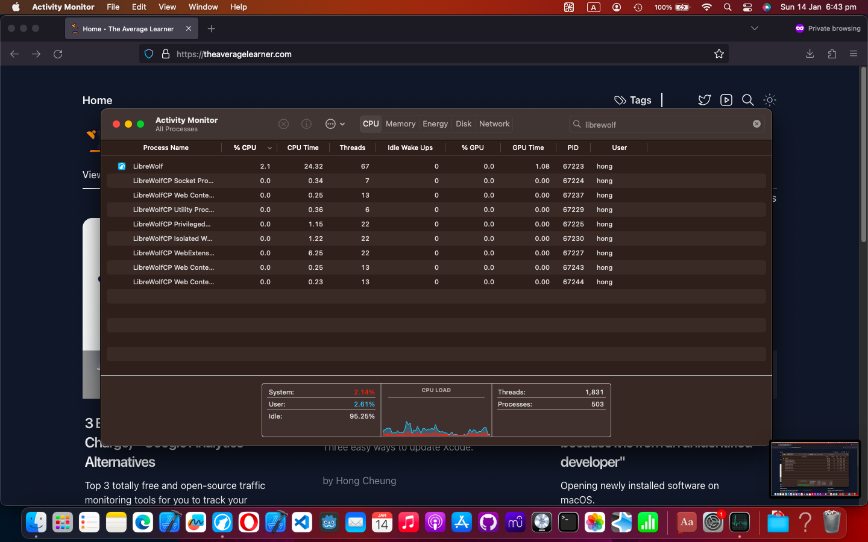Expand the more options dropdown in toolbar

click(335, 124)
